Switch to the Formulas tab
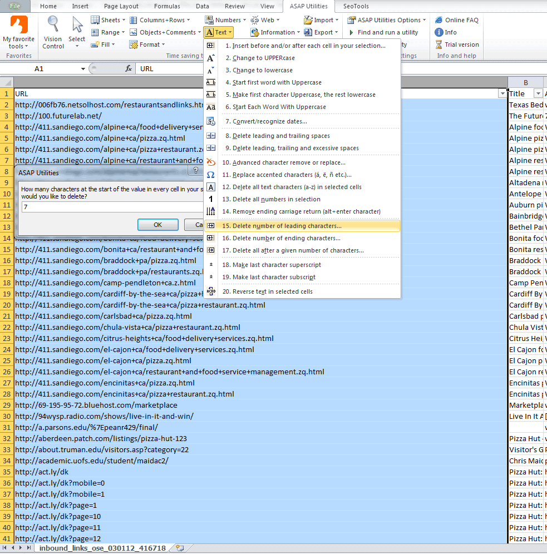The height and width of the screenshot is (554, 547). tap(167, 6)
